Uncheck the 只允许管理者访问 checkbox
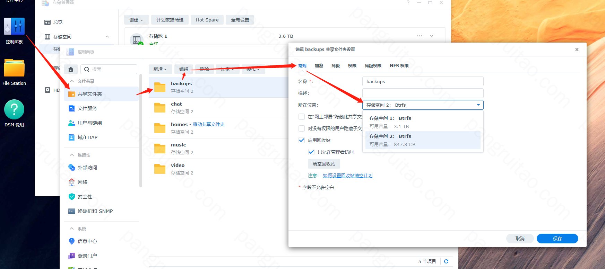This screenshot has width=605, height=269. pos(311,152)
